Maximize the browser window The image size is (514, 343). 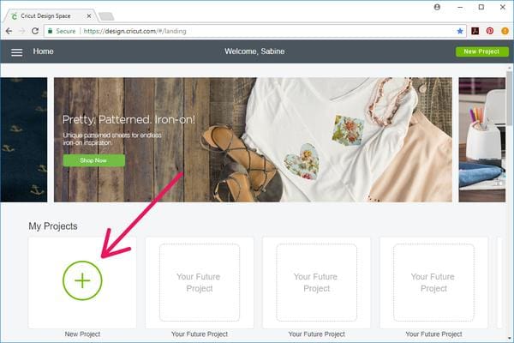click(x=481, y=7)
